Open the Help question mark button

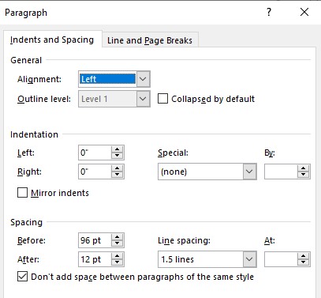(269, 12)
